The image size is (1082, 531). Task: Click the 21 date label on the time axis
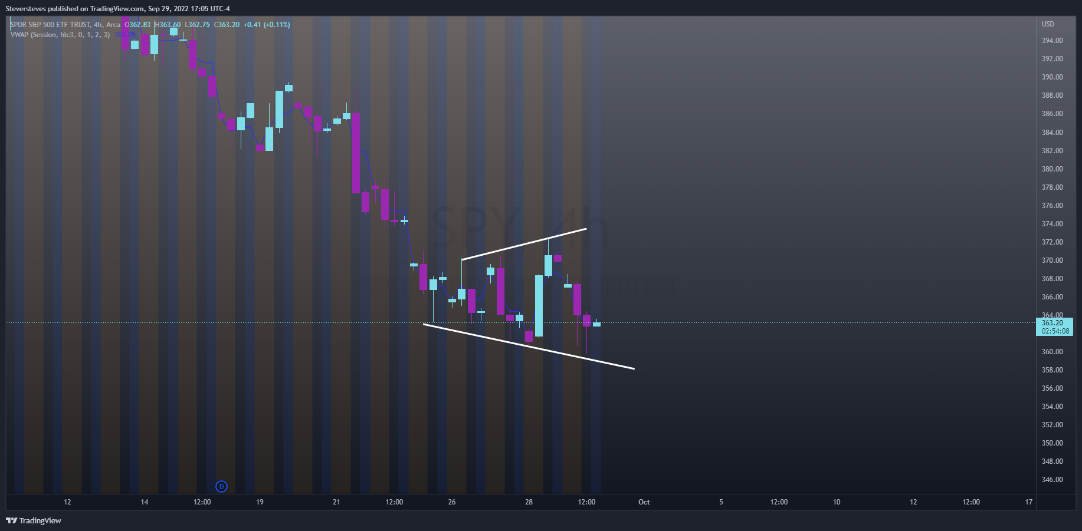click(x=336, y=502)
